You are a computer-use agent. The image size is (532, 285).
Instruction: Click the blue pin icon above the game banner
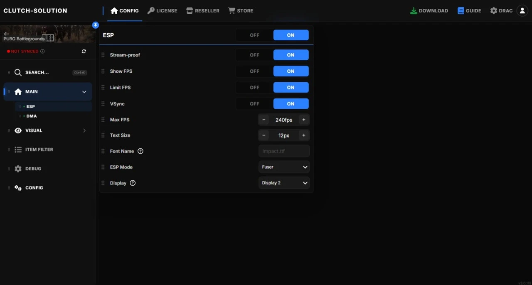pyautogui.click(x=96, y=25)
